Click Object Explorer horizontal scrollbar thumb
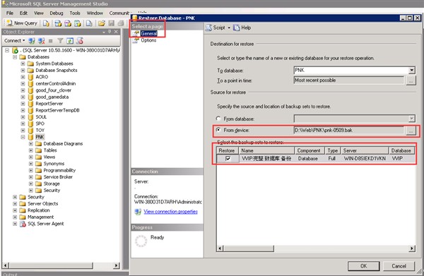 51,265
